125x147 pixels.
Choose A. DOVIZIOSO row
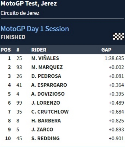coord(62,94)
